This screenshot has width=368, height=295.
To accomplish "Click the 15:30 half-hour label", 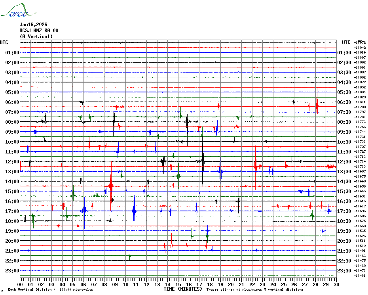I will pyautogui.click(x=344, y=191).
